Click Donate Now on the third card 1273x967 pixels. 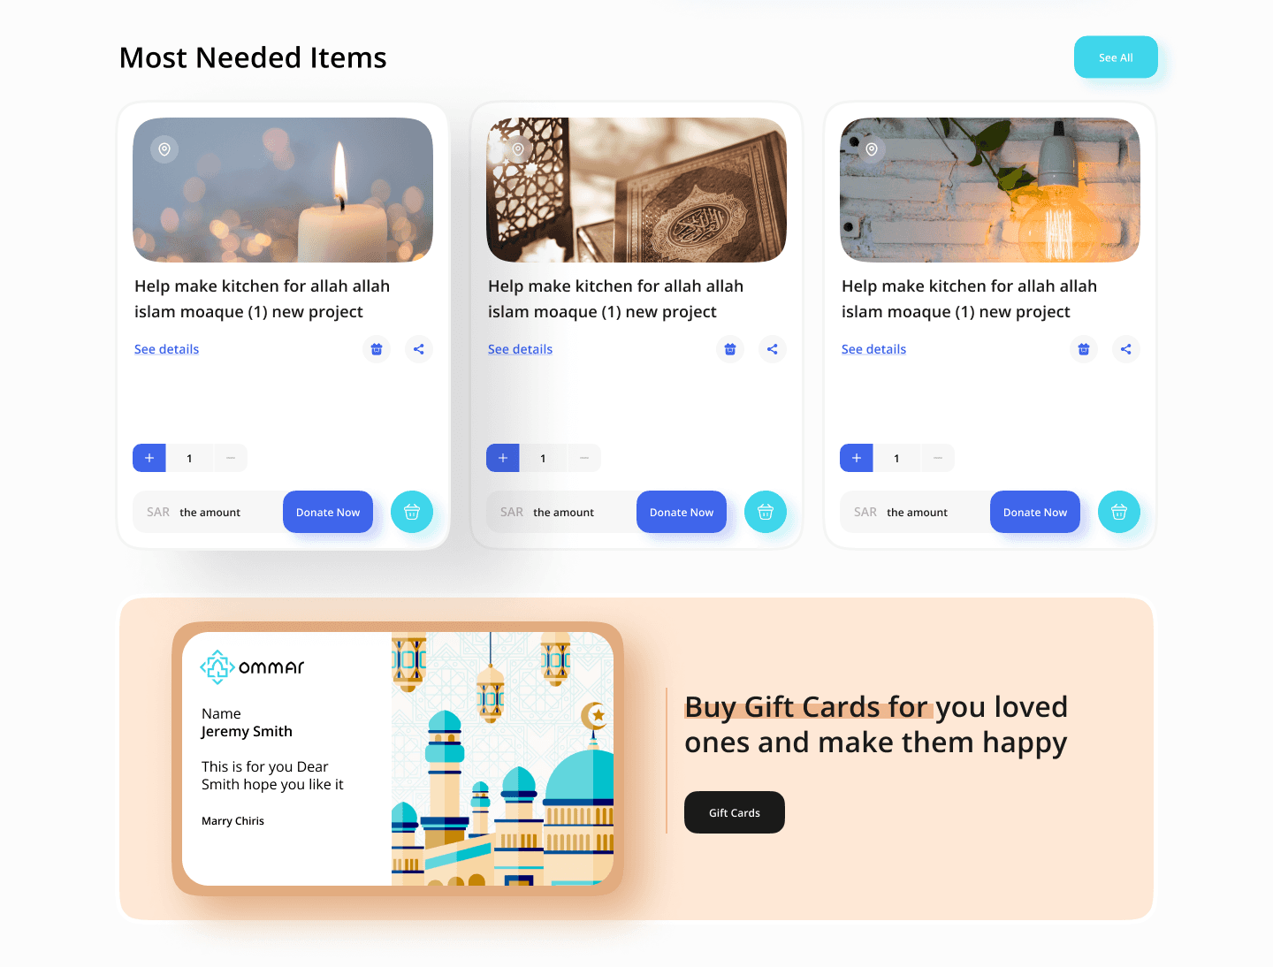coord(1035,512)
